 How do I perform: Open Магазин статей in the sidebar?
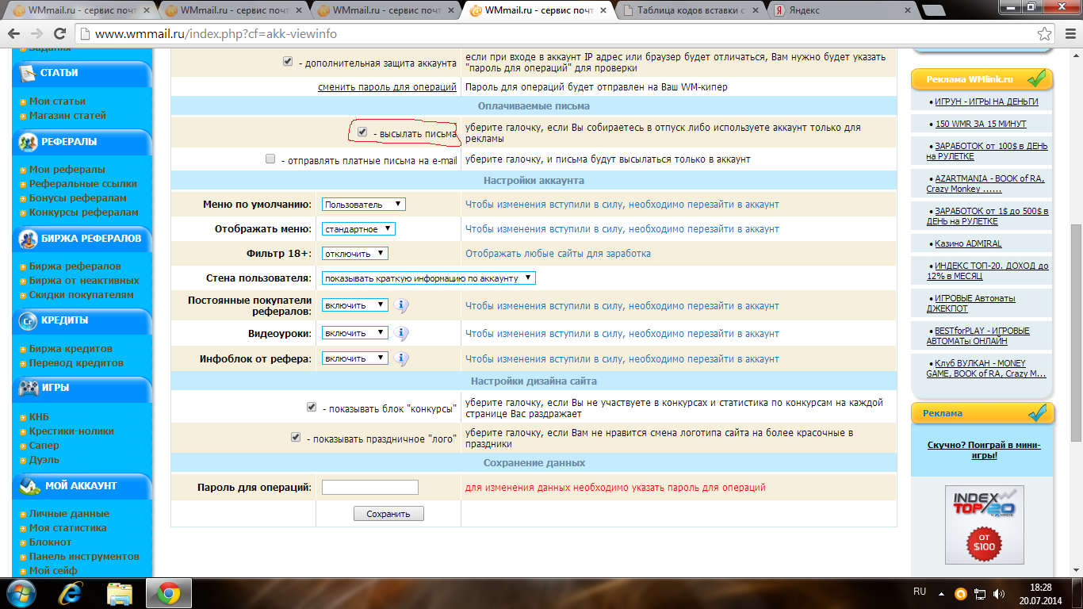click(67, 116)
